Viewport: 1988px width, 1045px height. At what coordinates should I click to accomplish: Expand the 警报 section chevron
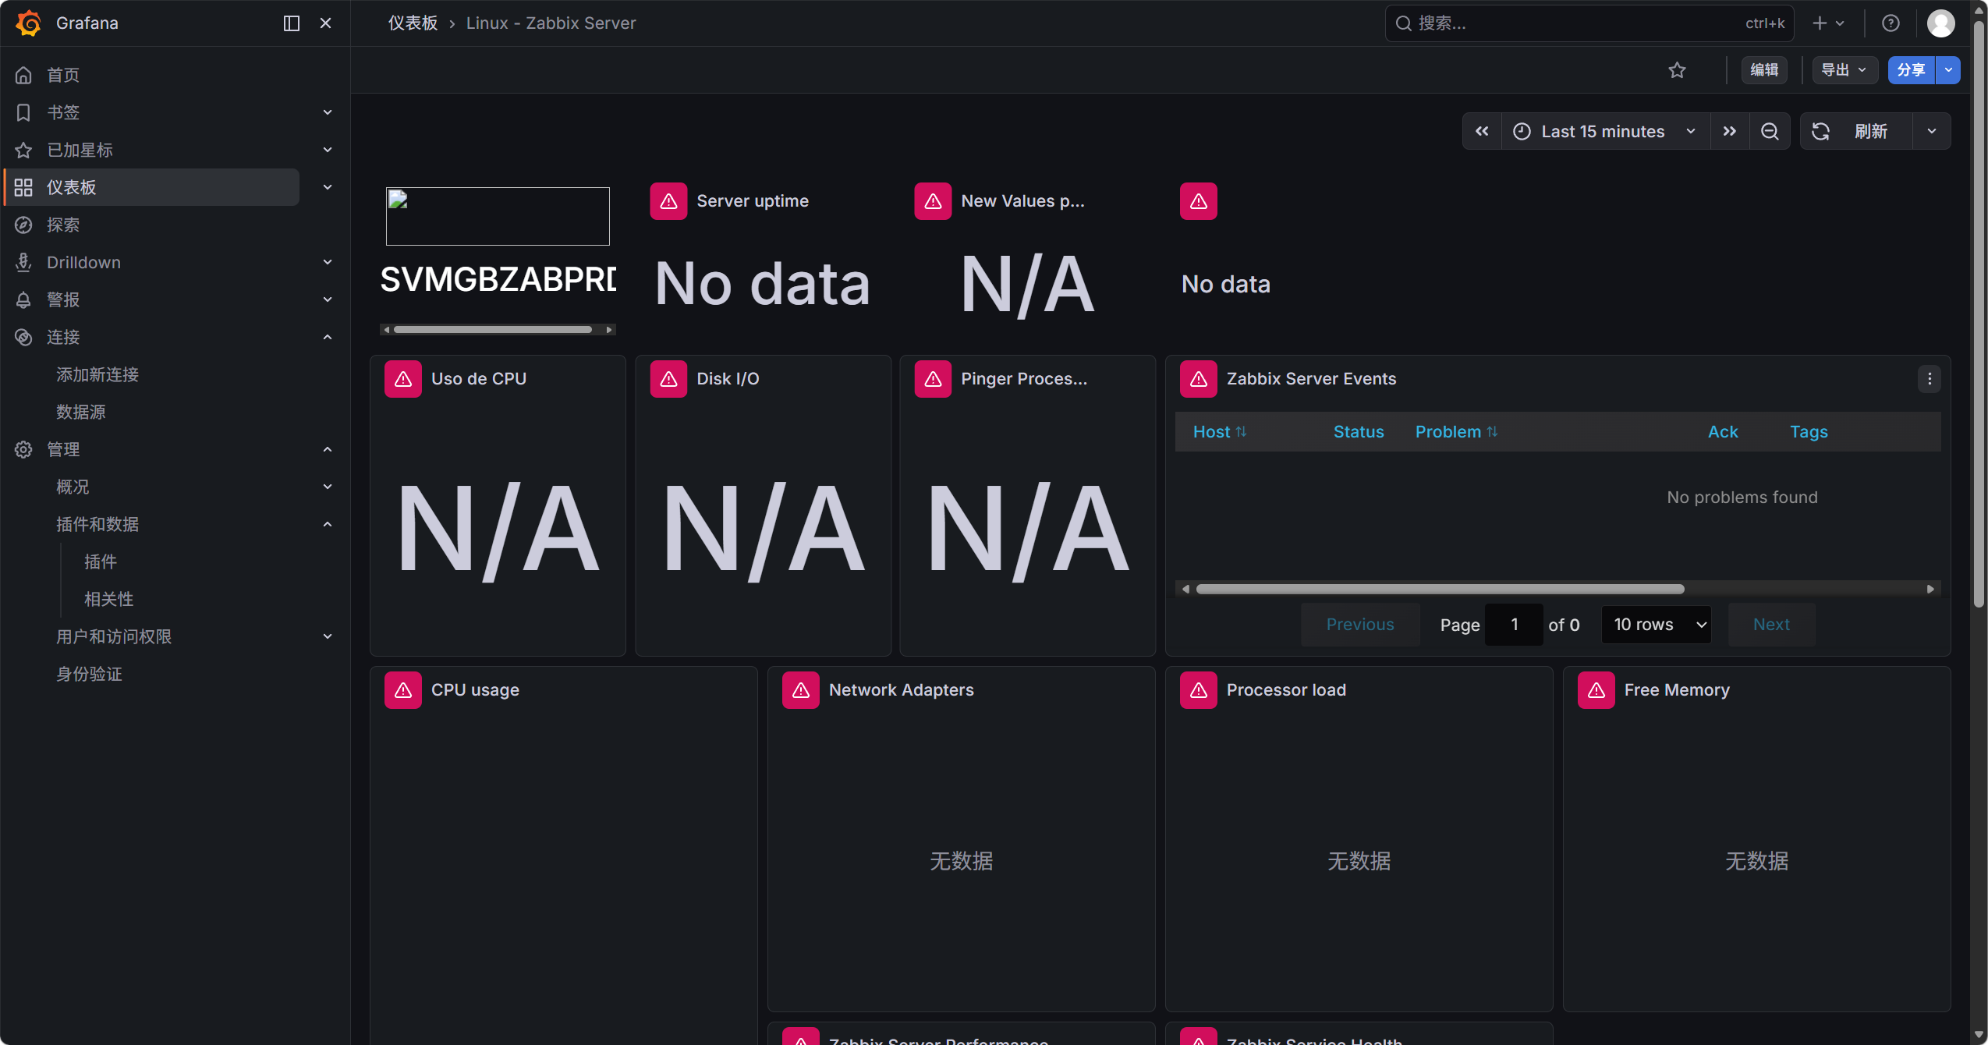328,299
